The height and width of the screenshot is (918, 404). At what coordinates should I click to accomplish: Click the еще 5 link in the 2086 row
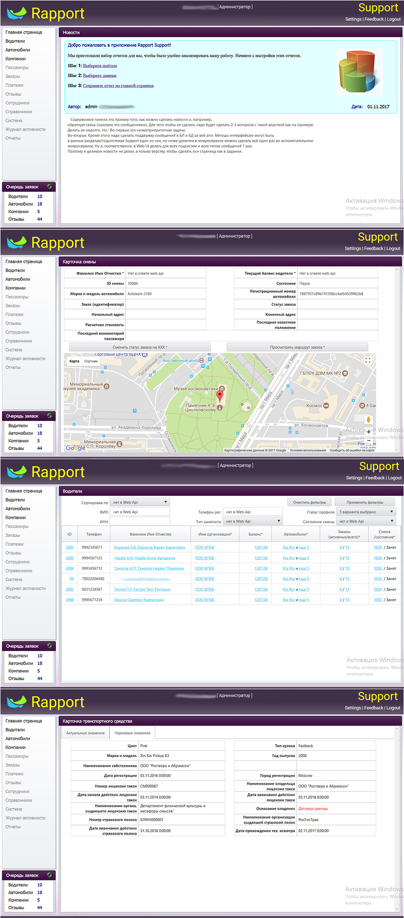pyautogui.click(x=304, y=600)
